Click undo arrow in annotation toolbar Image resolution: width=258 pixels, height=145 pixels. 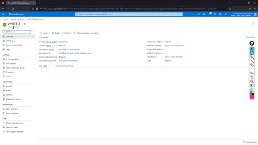(x=252, y=73)
